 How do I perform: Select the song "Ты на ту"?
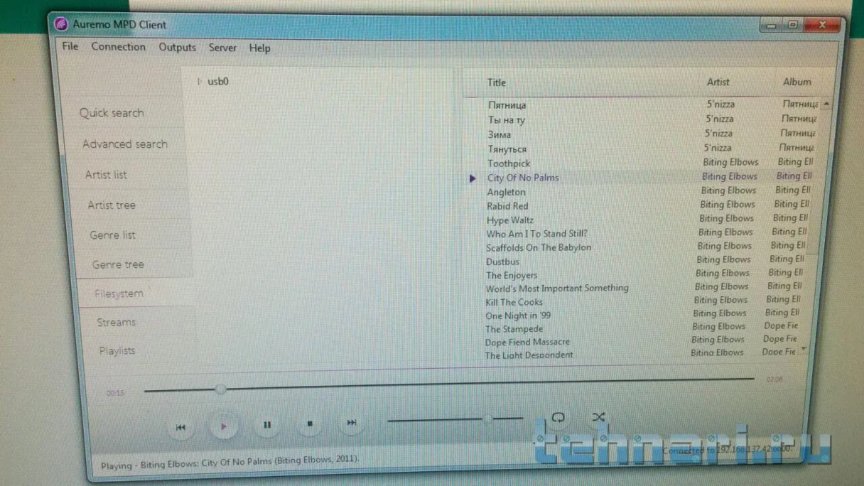(x=506, y=120)
